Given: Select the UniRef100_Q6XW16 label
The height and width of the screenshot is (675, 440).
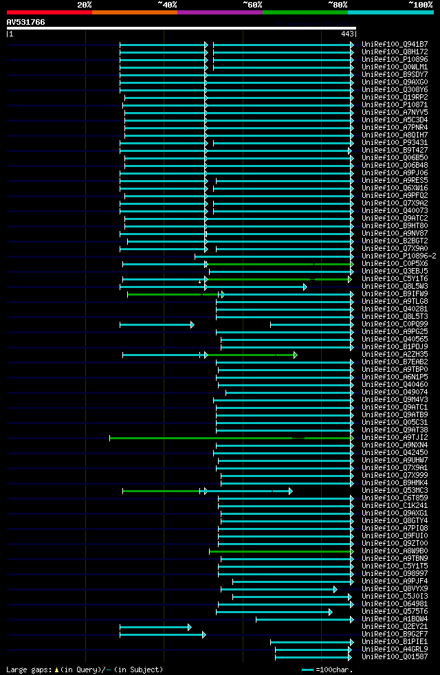Looking at the screenshot, I should click(x=395, y=188).
